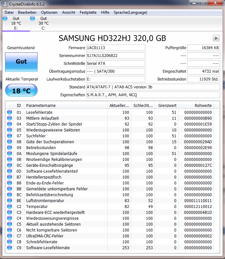
Task: Click status orb of Suchfehler row
Action: [10, 136]
